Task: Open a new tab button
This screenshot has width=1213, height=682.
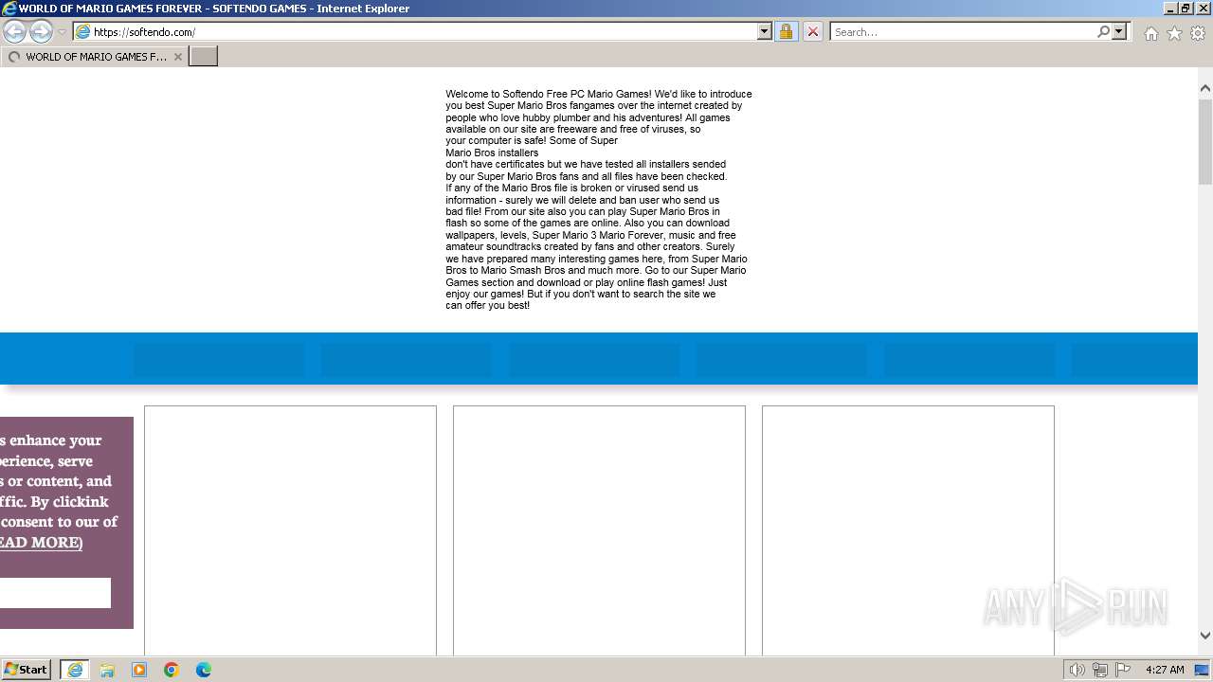Action: pyautogui.click(x=204, y=57)
